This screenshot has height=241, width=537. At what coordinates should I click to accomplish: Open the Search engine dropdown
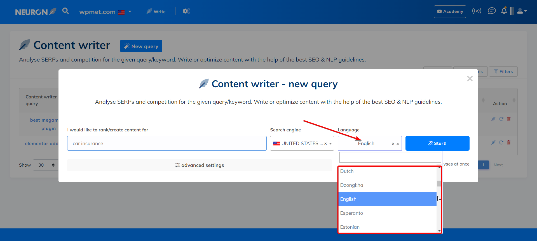click(x=302, y=143)
